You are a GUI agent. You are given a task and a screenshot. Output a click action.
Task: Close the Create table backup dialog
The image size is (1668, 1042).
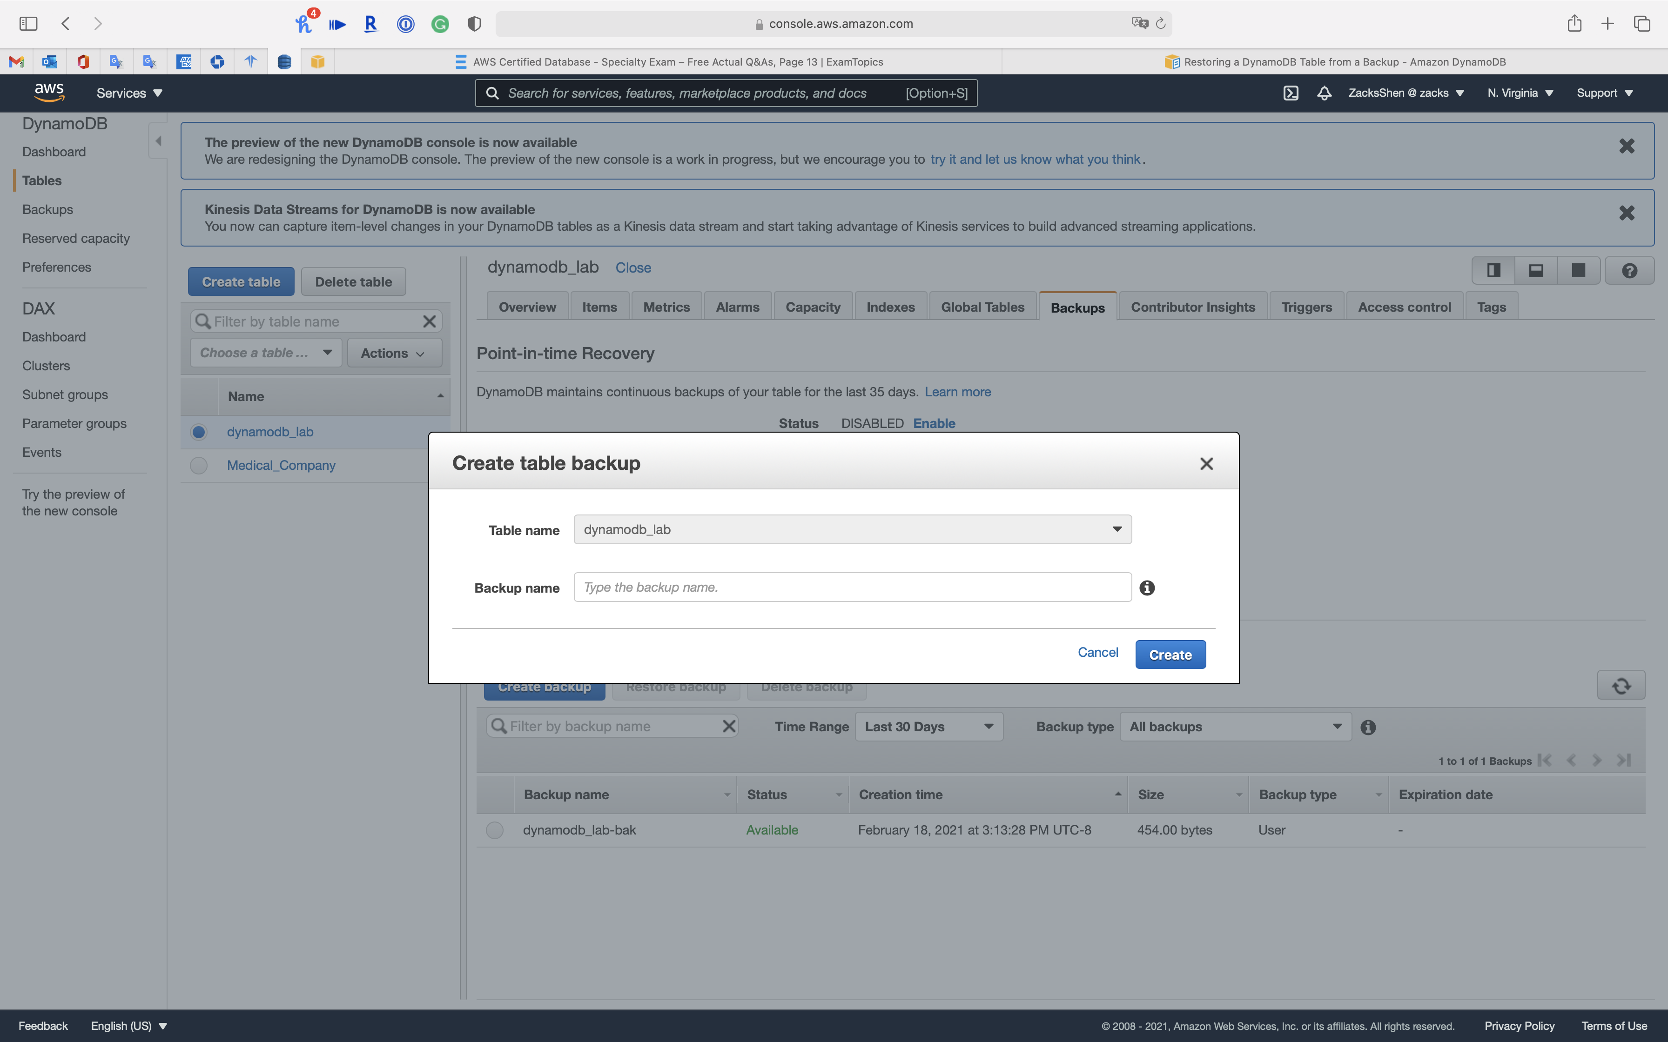coord(1206,464)
